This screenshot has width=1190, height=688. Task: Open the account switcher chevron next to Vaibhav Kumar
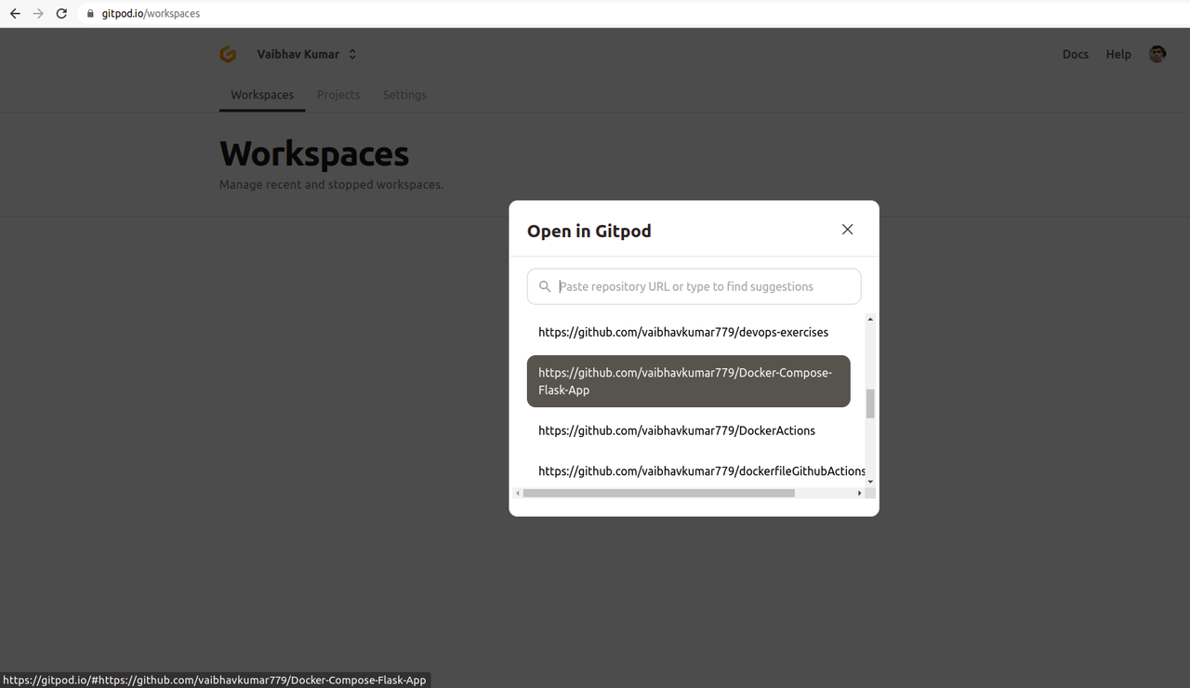[351, 54]
